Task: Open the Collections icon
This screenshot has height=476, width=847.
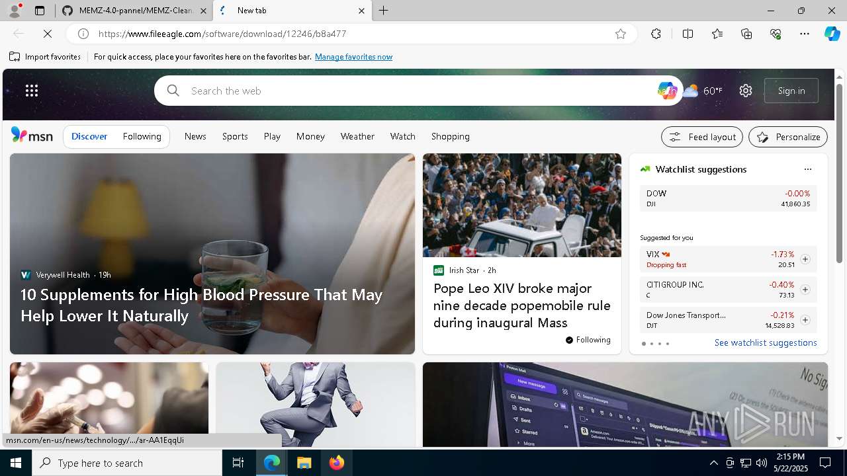Action: point(746,34)
